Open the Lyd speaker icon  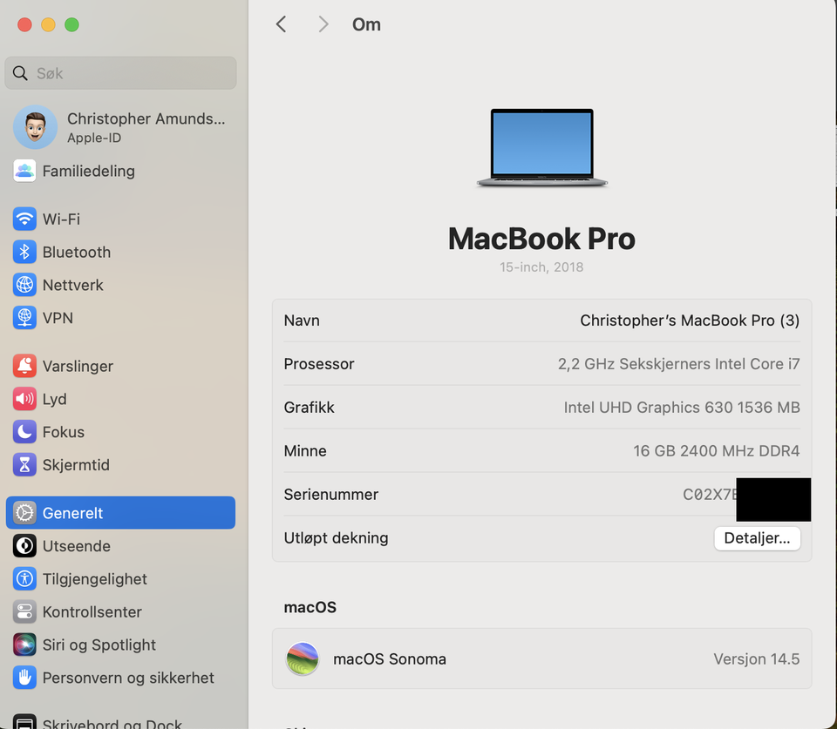24,399
